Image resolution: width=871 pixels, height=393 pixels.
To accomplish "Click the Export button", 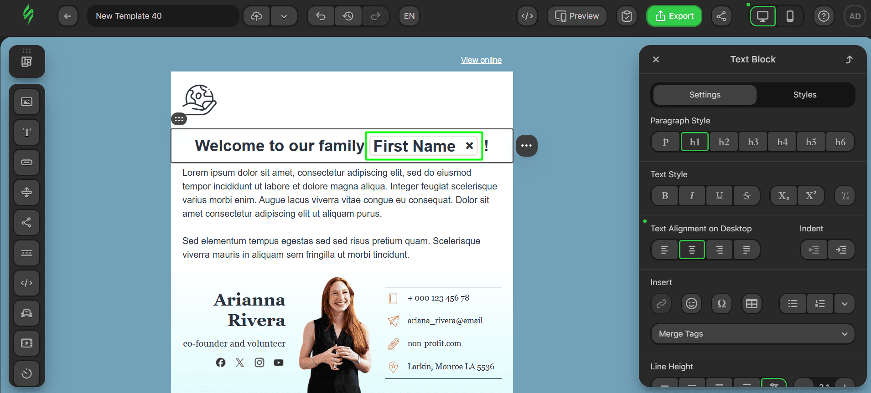I will (674, 16).
